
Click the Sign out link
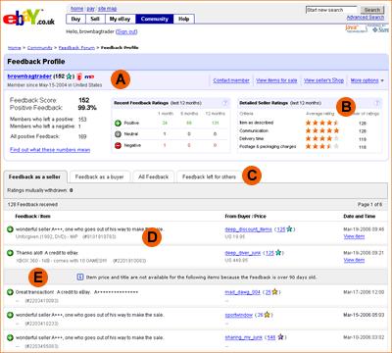tap(126, 31)
